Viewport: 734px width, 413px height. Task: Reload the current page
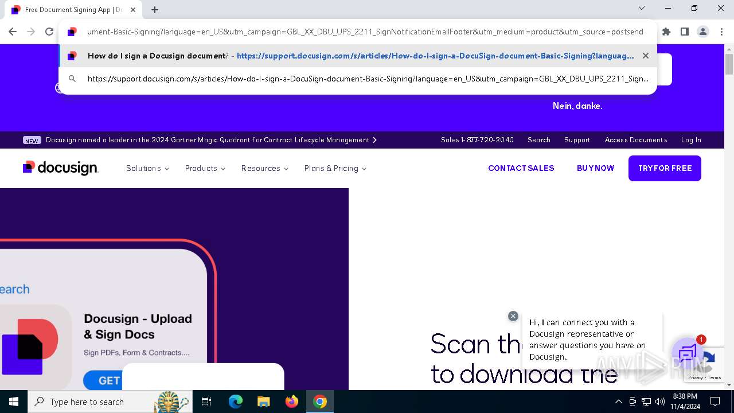coord(49,32)
